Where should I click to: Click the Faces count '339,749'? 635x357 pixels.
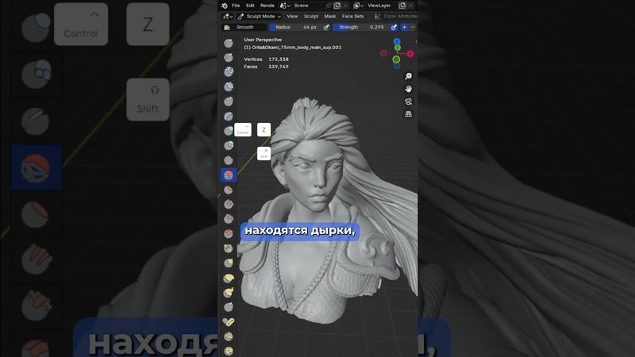279,67
